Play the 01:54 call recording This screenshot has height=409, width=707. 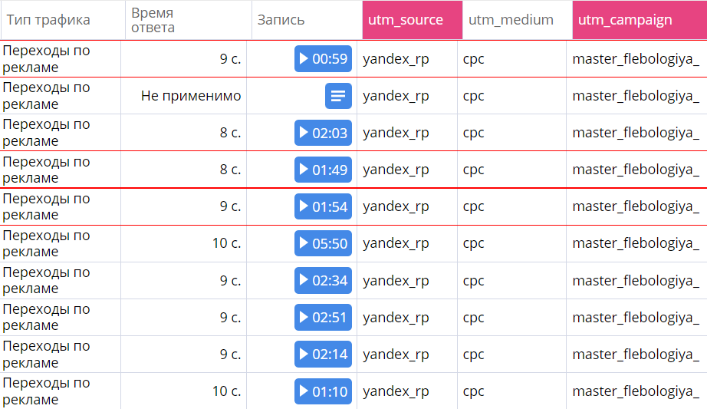(323, 206)
